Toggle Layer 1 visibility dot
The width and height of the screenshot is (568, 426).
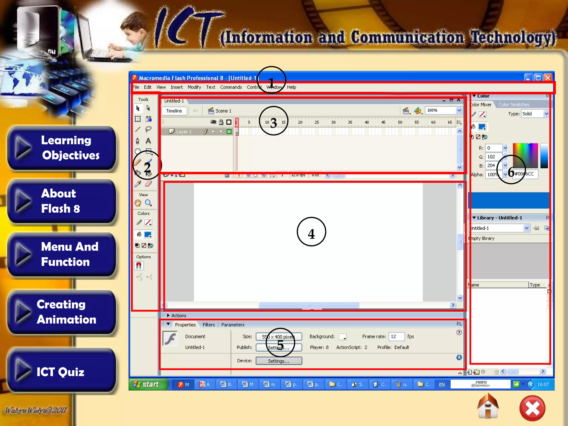[x=213, y=131]
